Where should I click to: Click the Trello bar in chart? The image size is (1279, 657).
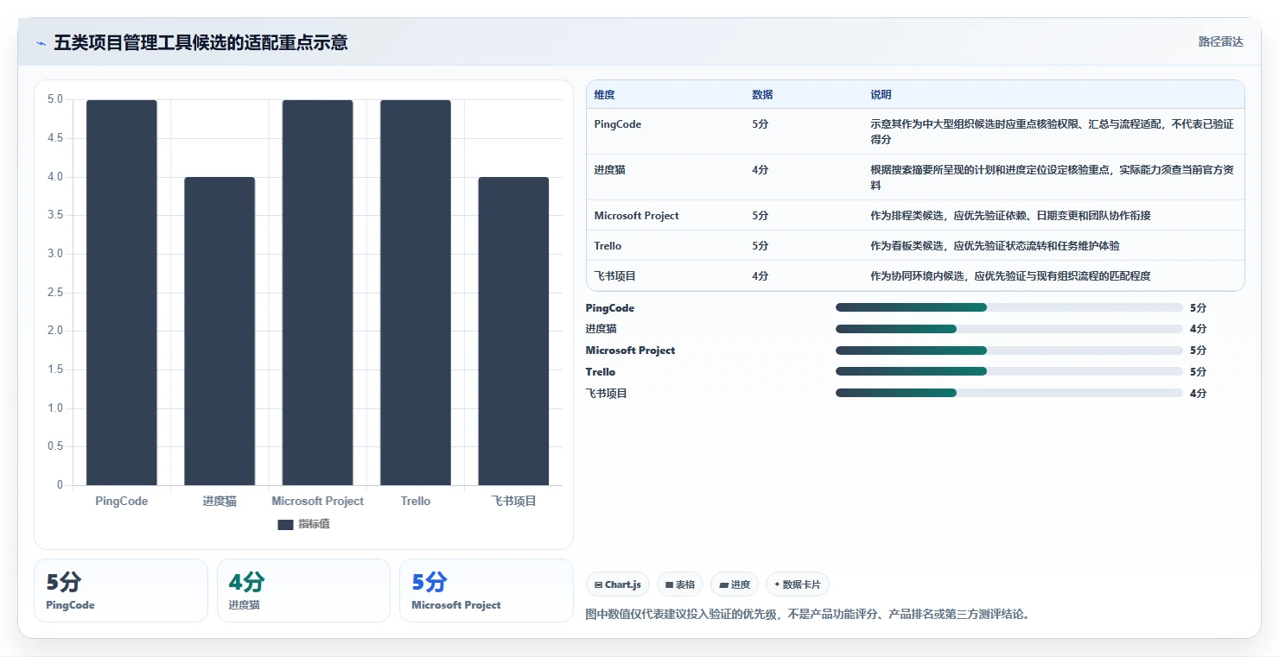[x=416, y=293]
